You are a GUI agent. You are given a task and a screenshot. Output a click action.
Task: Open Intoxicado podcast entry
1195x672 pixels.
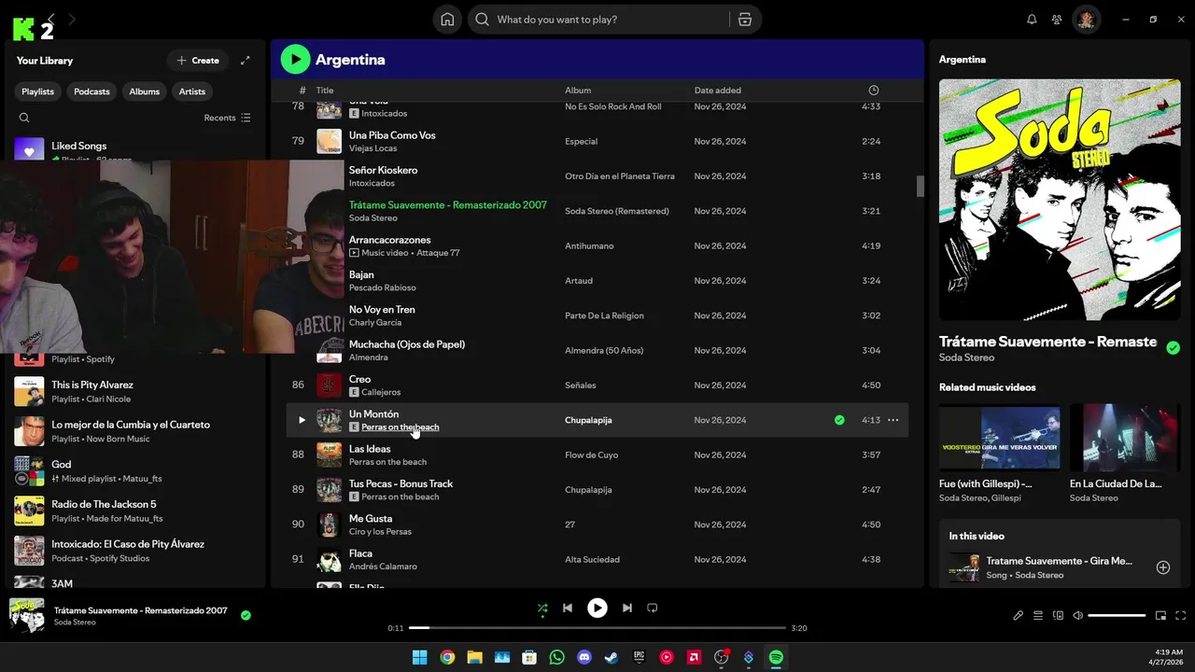pos(135,551)
